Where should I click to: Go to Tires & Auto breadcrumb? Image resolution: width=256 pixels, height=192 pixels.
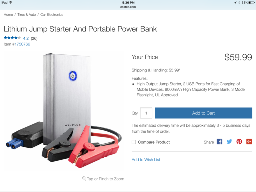coord(26,14)
